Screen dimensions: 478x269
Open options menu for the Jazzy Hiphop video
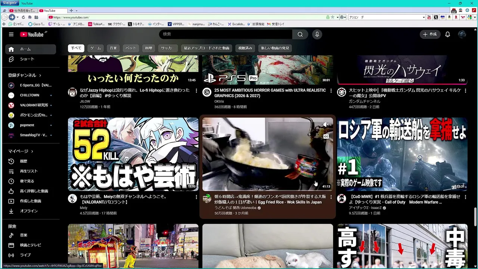pos(196,91)
